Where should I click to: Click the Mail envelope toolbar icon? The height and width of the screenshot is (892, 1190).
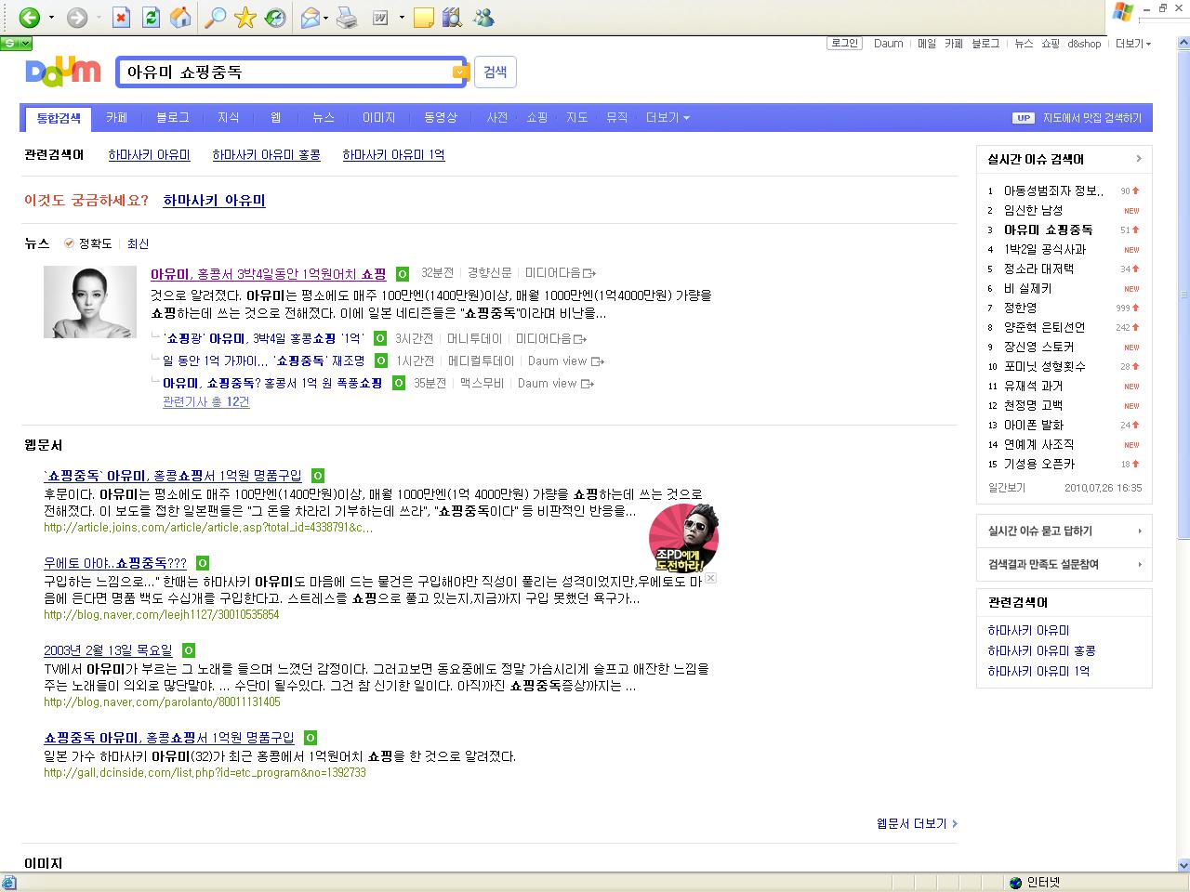311,18
